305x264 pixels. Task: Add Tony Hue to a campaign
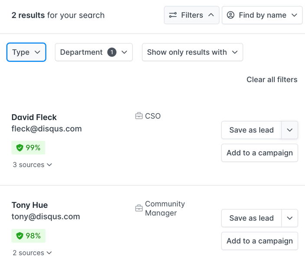click(x=260, y=241)
